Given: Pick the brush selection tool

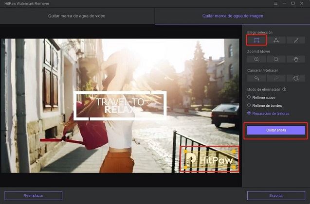Looking at the screenshot, I should (x=296, y=40).
